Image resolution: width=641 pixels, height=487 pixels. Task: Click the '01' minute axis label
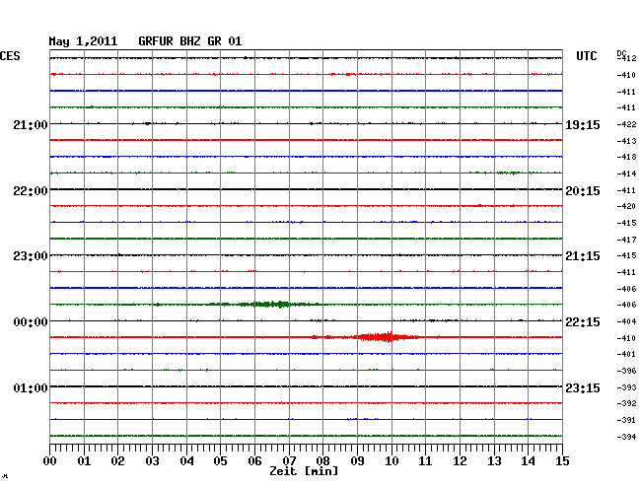click(x=84, y=461)
